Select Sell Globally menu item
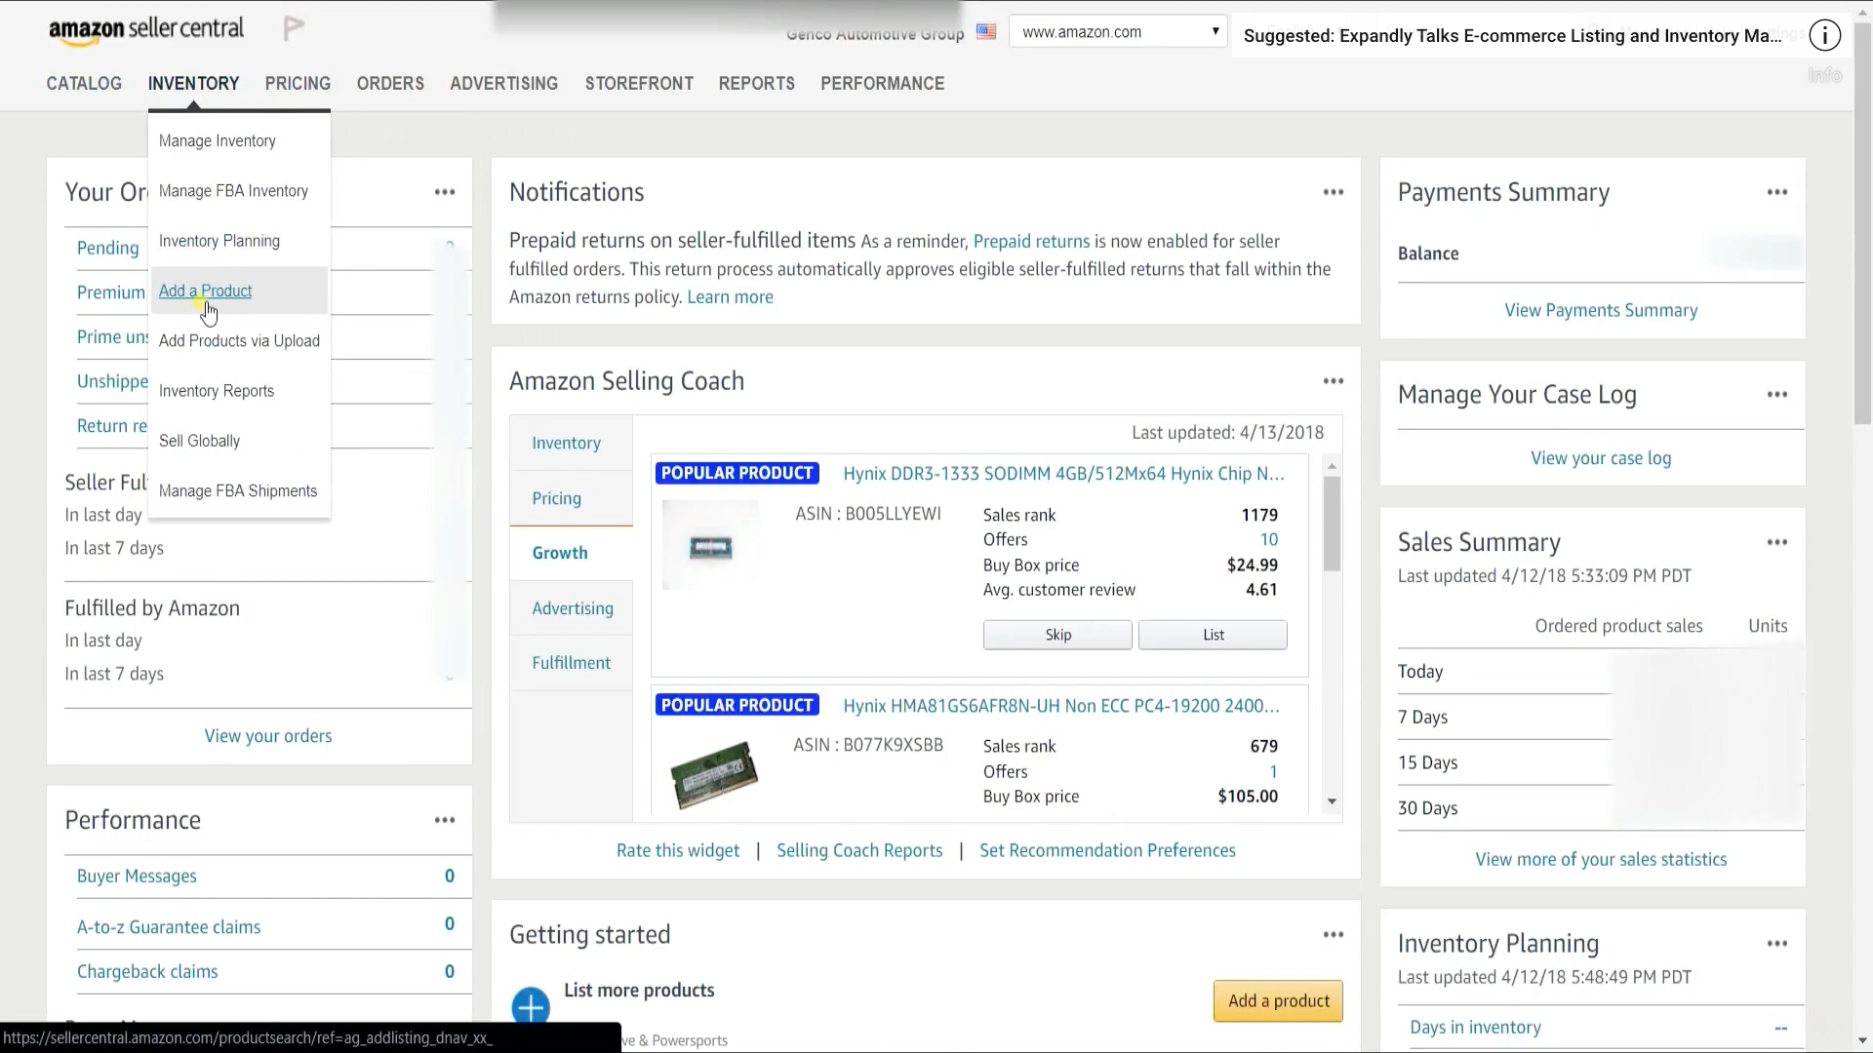 (x=239, y=441)
